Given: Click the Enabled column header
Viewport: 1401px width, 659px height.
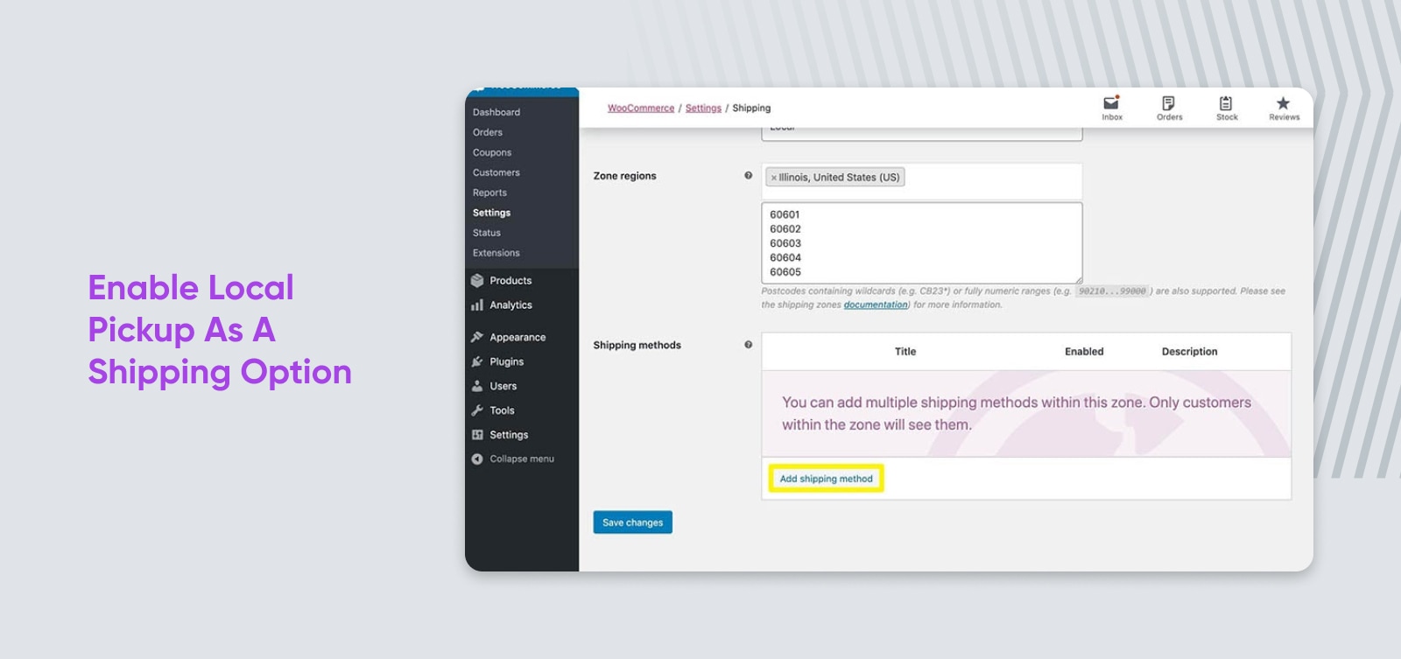Looking at the screenshot, I should pos(1084,352).
